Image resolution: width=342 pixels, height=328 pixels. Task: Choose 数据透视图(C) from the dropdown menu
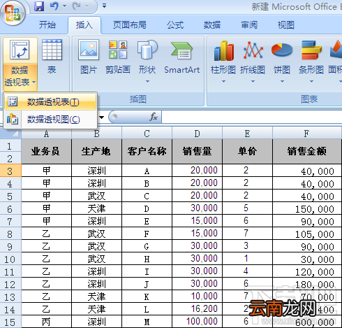(50, 120)
